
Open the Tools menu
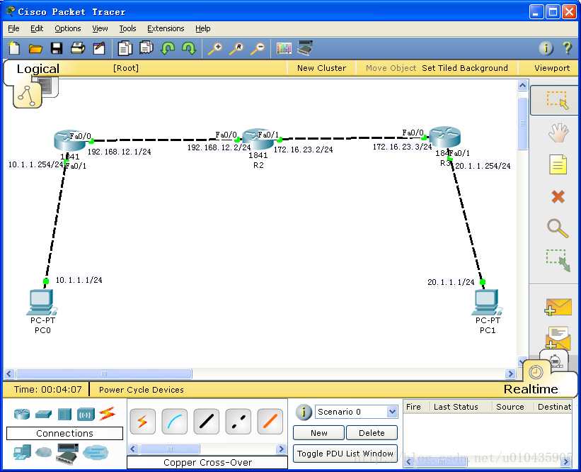point(127,28)
